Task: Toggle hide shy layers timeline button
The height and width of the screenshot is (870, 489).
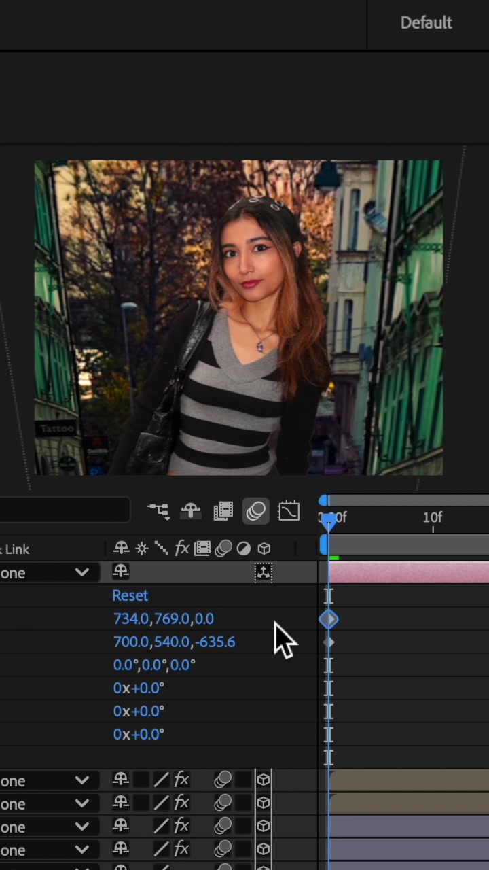Action: point(191,511)
